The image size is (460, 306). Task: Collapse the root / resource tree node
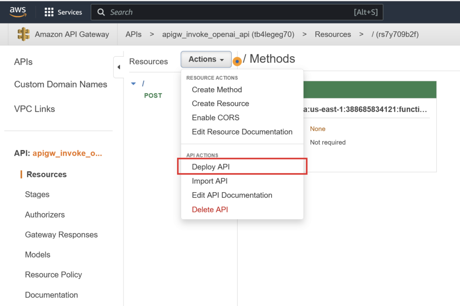point(133,84)
